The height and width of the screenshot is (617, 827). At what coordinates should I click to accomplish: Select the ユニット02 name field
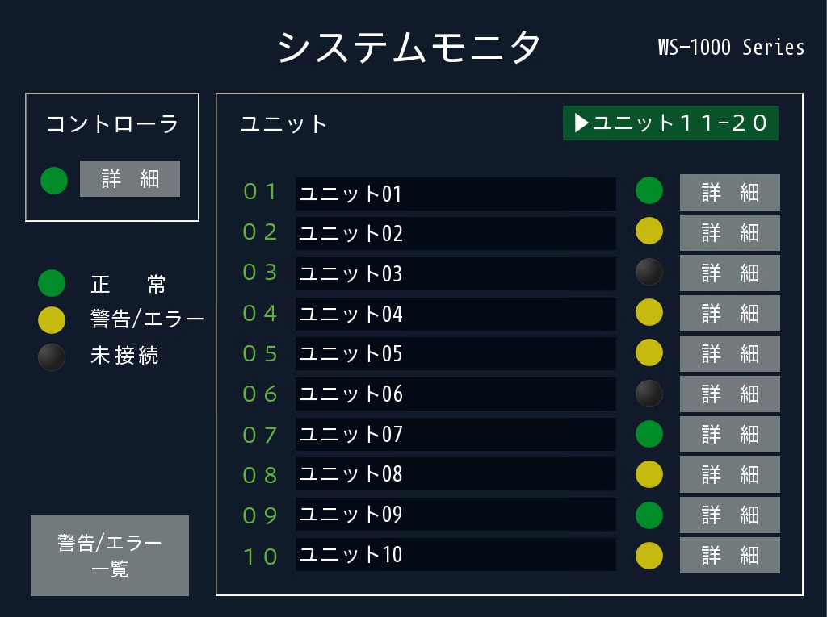pyautogui.click(x=455, y=233)
